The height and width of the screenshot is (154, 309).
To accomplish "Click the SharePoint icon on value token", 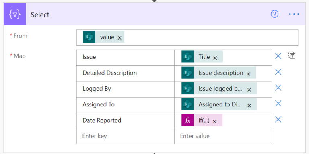I will [89, 37].
